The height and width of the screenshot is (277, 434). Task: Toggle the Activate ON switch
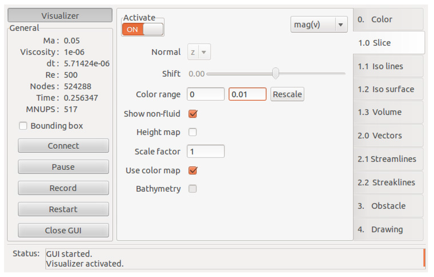(142, 30)
